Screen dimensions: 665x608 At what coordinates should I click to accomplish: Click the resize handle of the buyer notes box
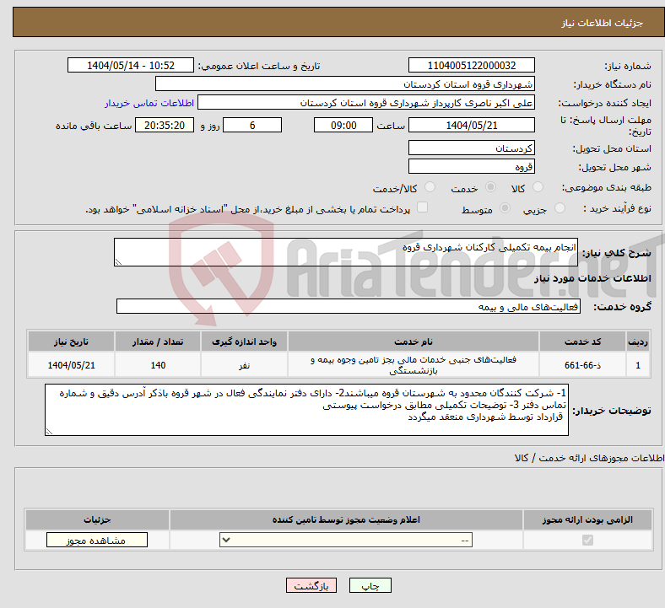pyautogui.click(x=49, y=431)
